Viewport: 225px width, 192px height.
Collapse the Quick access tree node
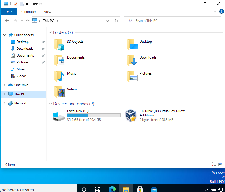click(5, 35)
